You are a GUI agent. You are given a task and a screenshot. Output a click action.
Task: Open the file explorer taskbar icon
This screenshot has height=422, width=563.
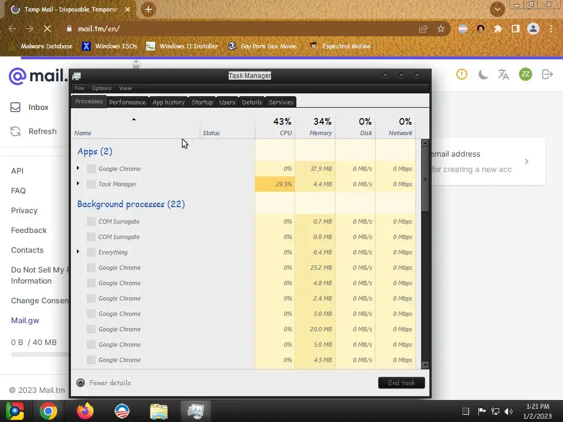pyautogui.click(x=159, y=411)
